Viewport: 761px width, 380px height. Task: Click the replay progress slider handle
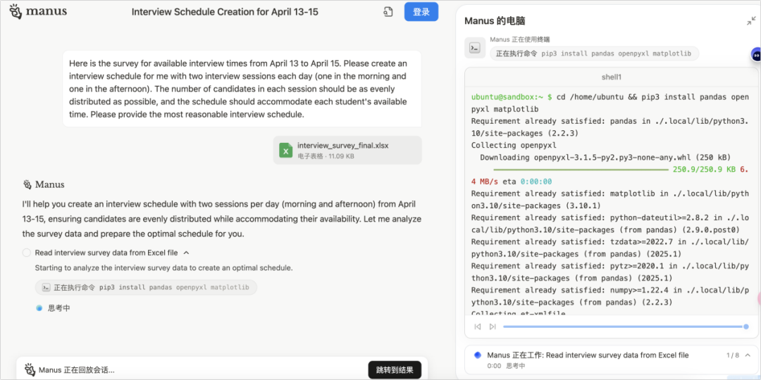pyautogui.click(x=746, y=327)
